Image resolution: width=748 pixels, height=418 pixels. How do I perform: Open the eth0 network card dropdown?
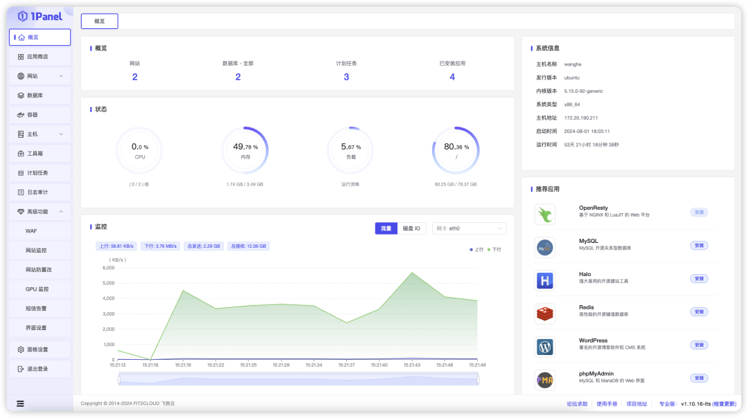[x=469, y=228]
